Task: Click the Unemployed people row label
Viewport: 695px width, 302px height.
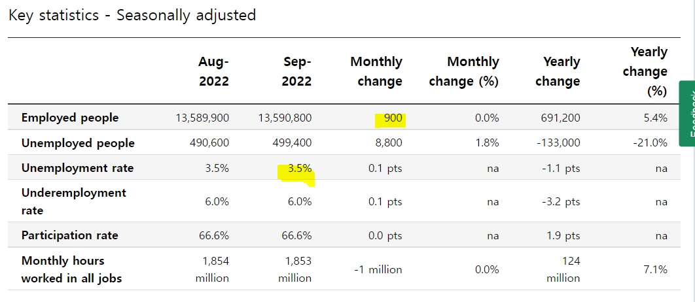Action: point(78,143)
